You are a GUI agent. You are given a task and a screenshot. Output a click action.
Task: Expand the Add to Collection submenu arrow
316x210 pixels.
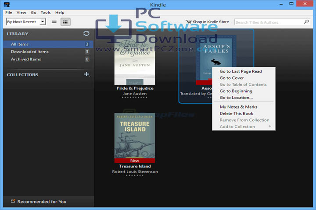point(270,126)
